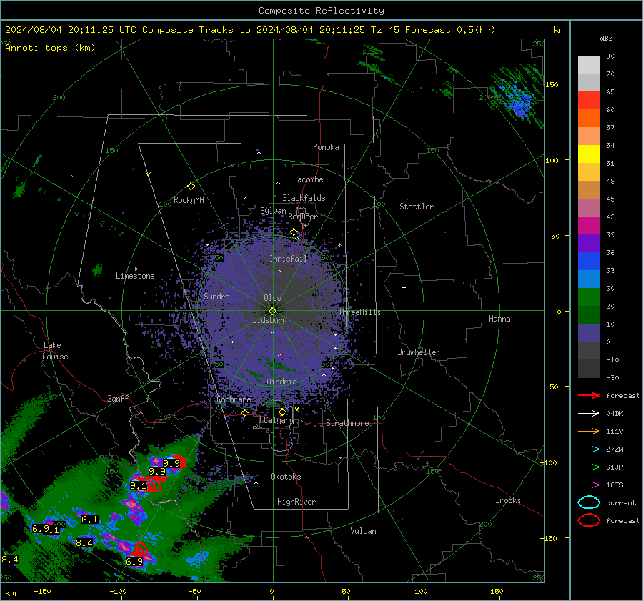Click the storm top label 8.4 near 6.1
The width and height of the screenshot is (643, 601).
pyautogui.click(x=84, y=543)
